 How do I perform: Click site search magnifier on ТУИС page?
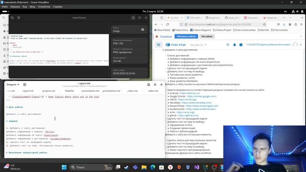point(228,45)
